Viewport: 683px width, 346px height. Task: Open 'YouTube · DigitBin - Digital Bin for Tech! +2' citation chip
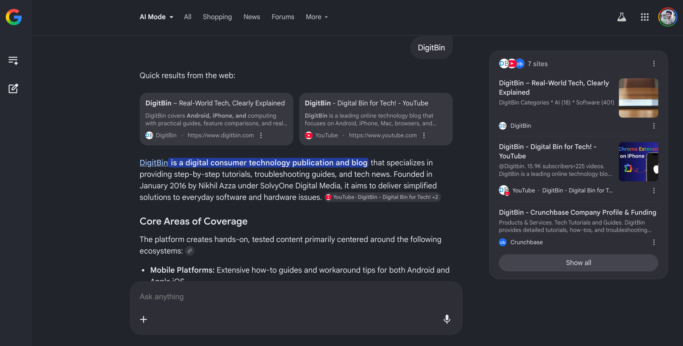tap(382, 197)
